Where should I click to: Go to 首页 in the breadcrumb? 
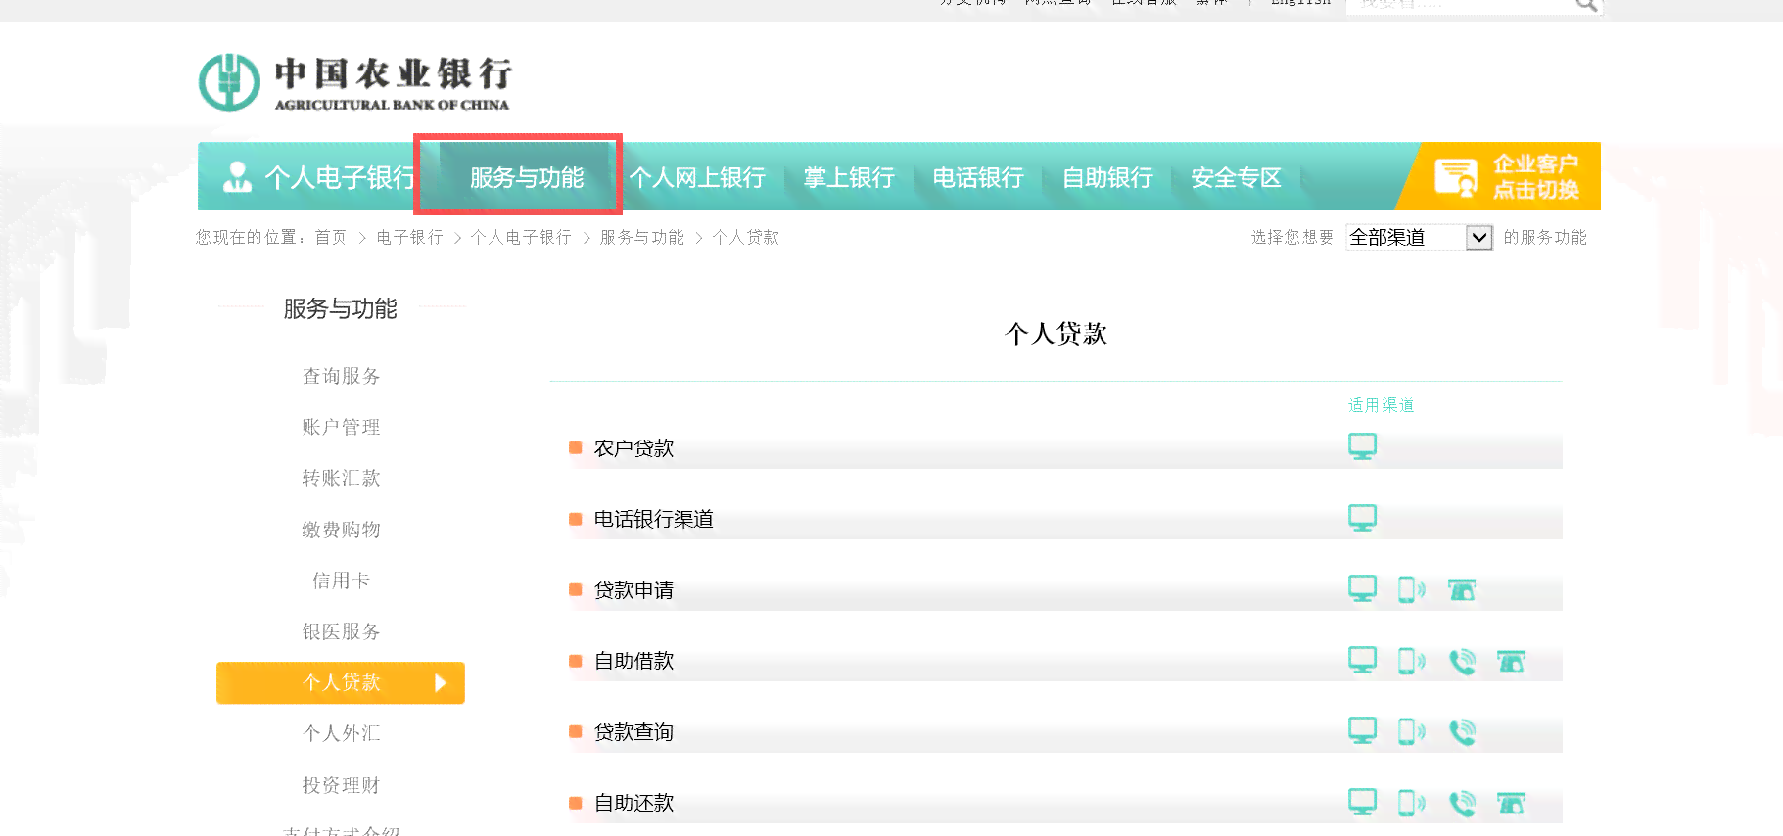tap(331, 237)
